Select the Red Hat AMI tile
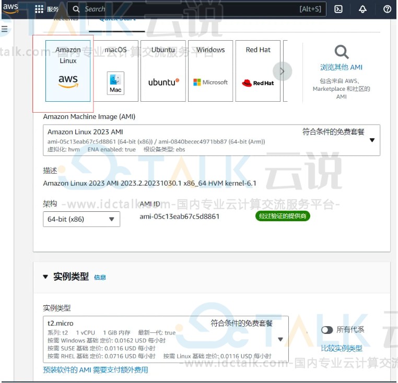This screenshot has width=398, height=383. click(258, 71)
